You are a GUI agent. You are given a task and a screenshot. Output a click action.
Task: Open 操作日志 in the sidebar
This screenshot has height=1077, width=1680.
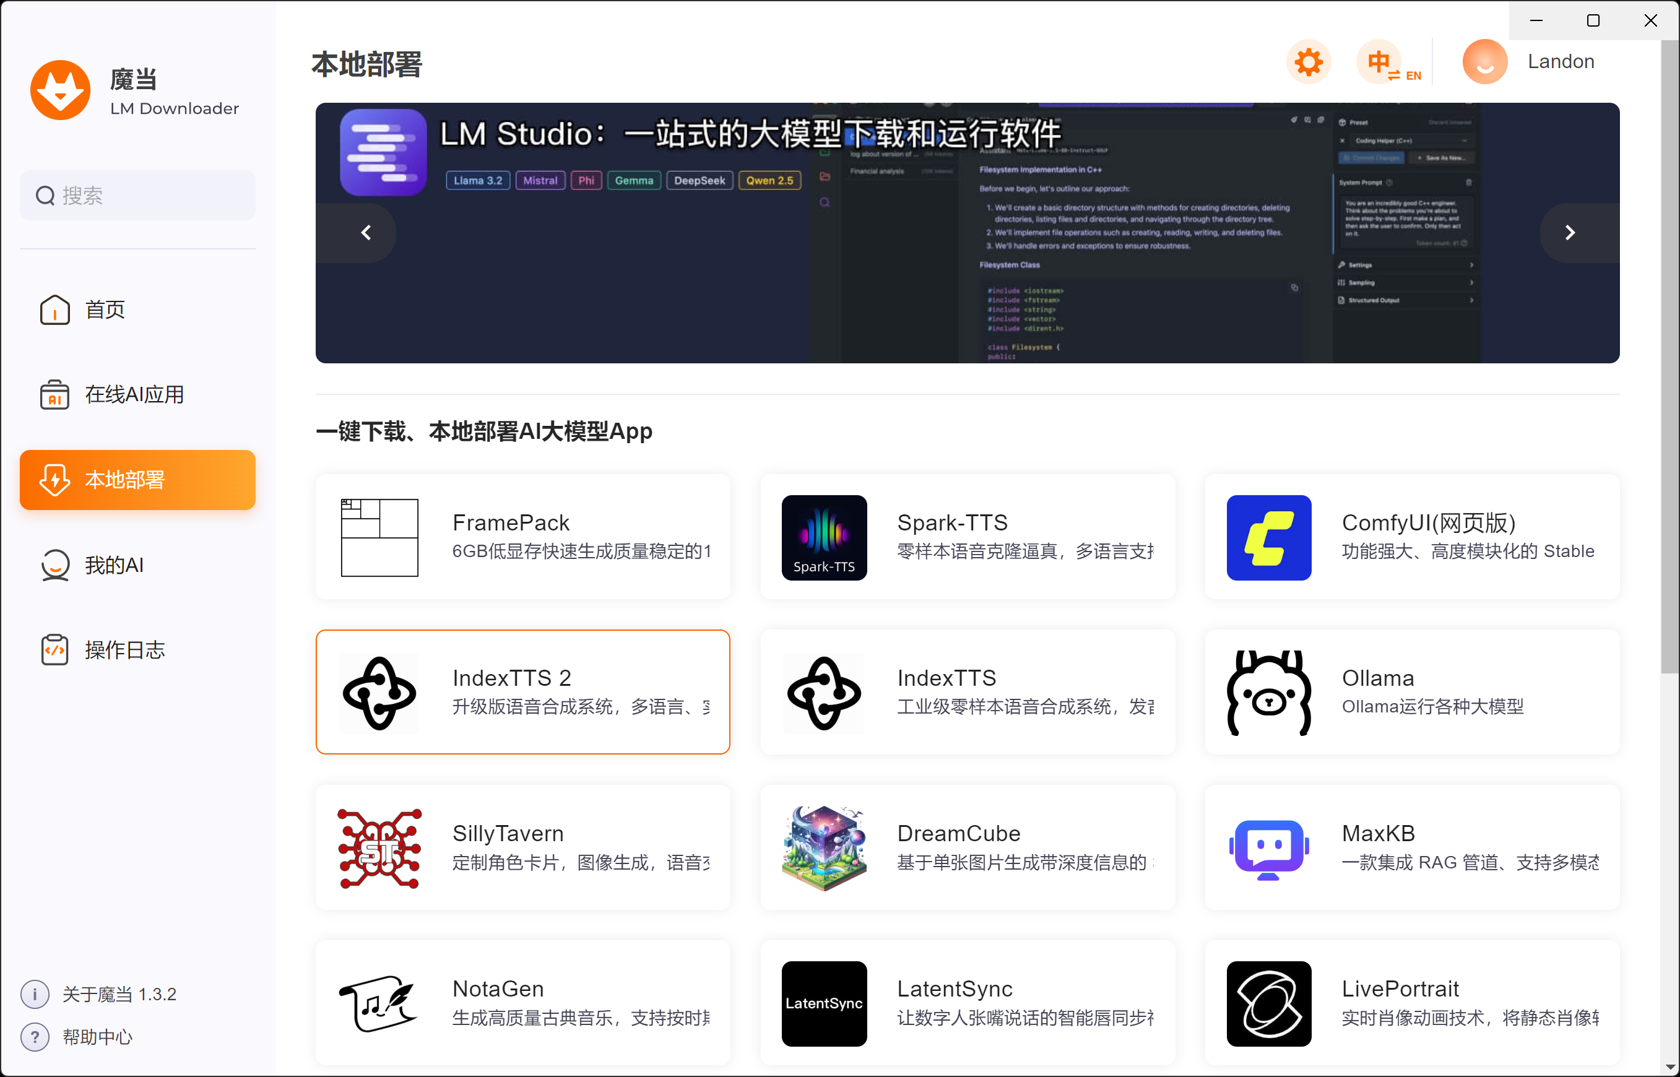coord(138,651)
